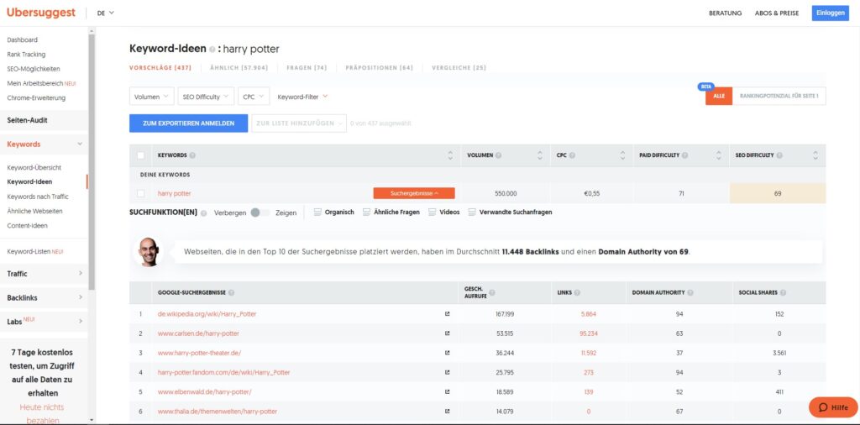
Task: Expand the Traffic sidebar section
Action: 44,274
